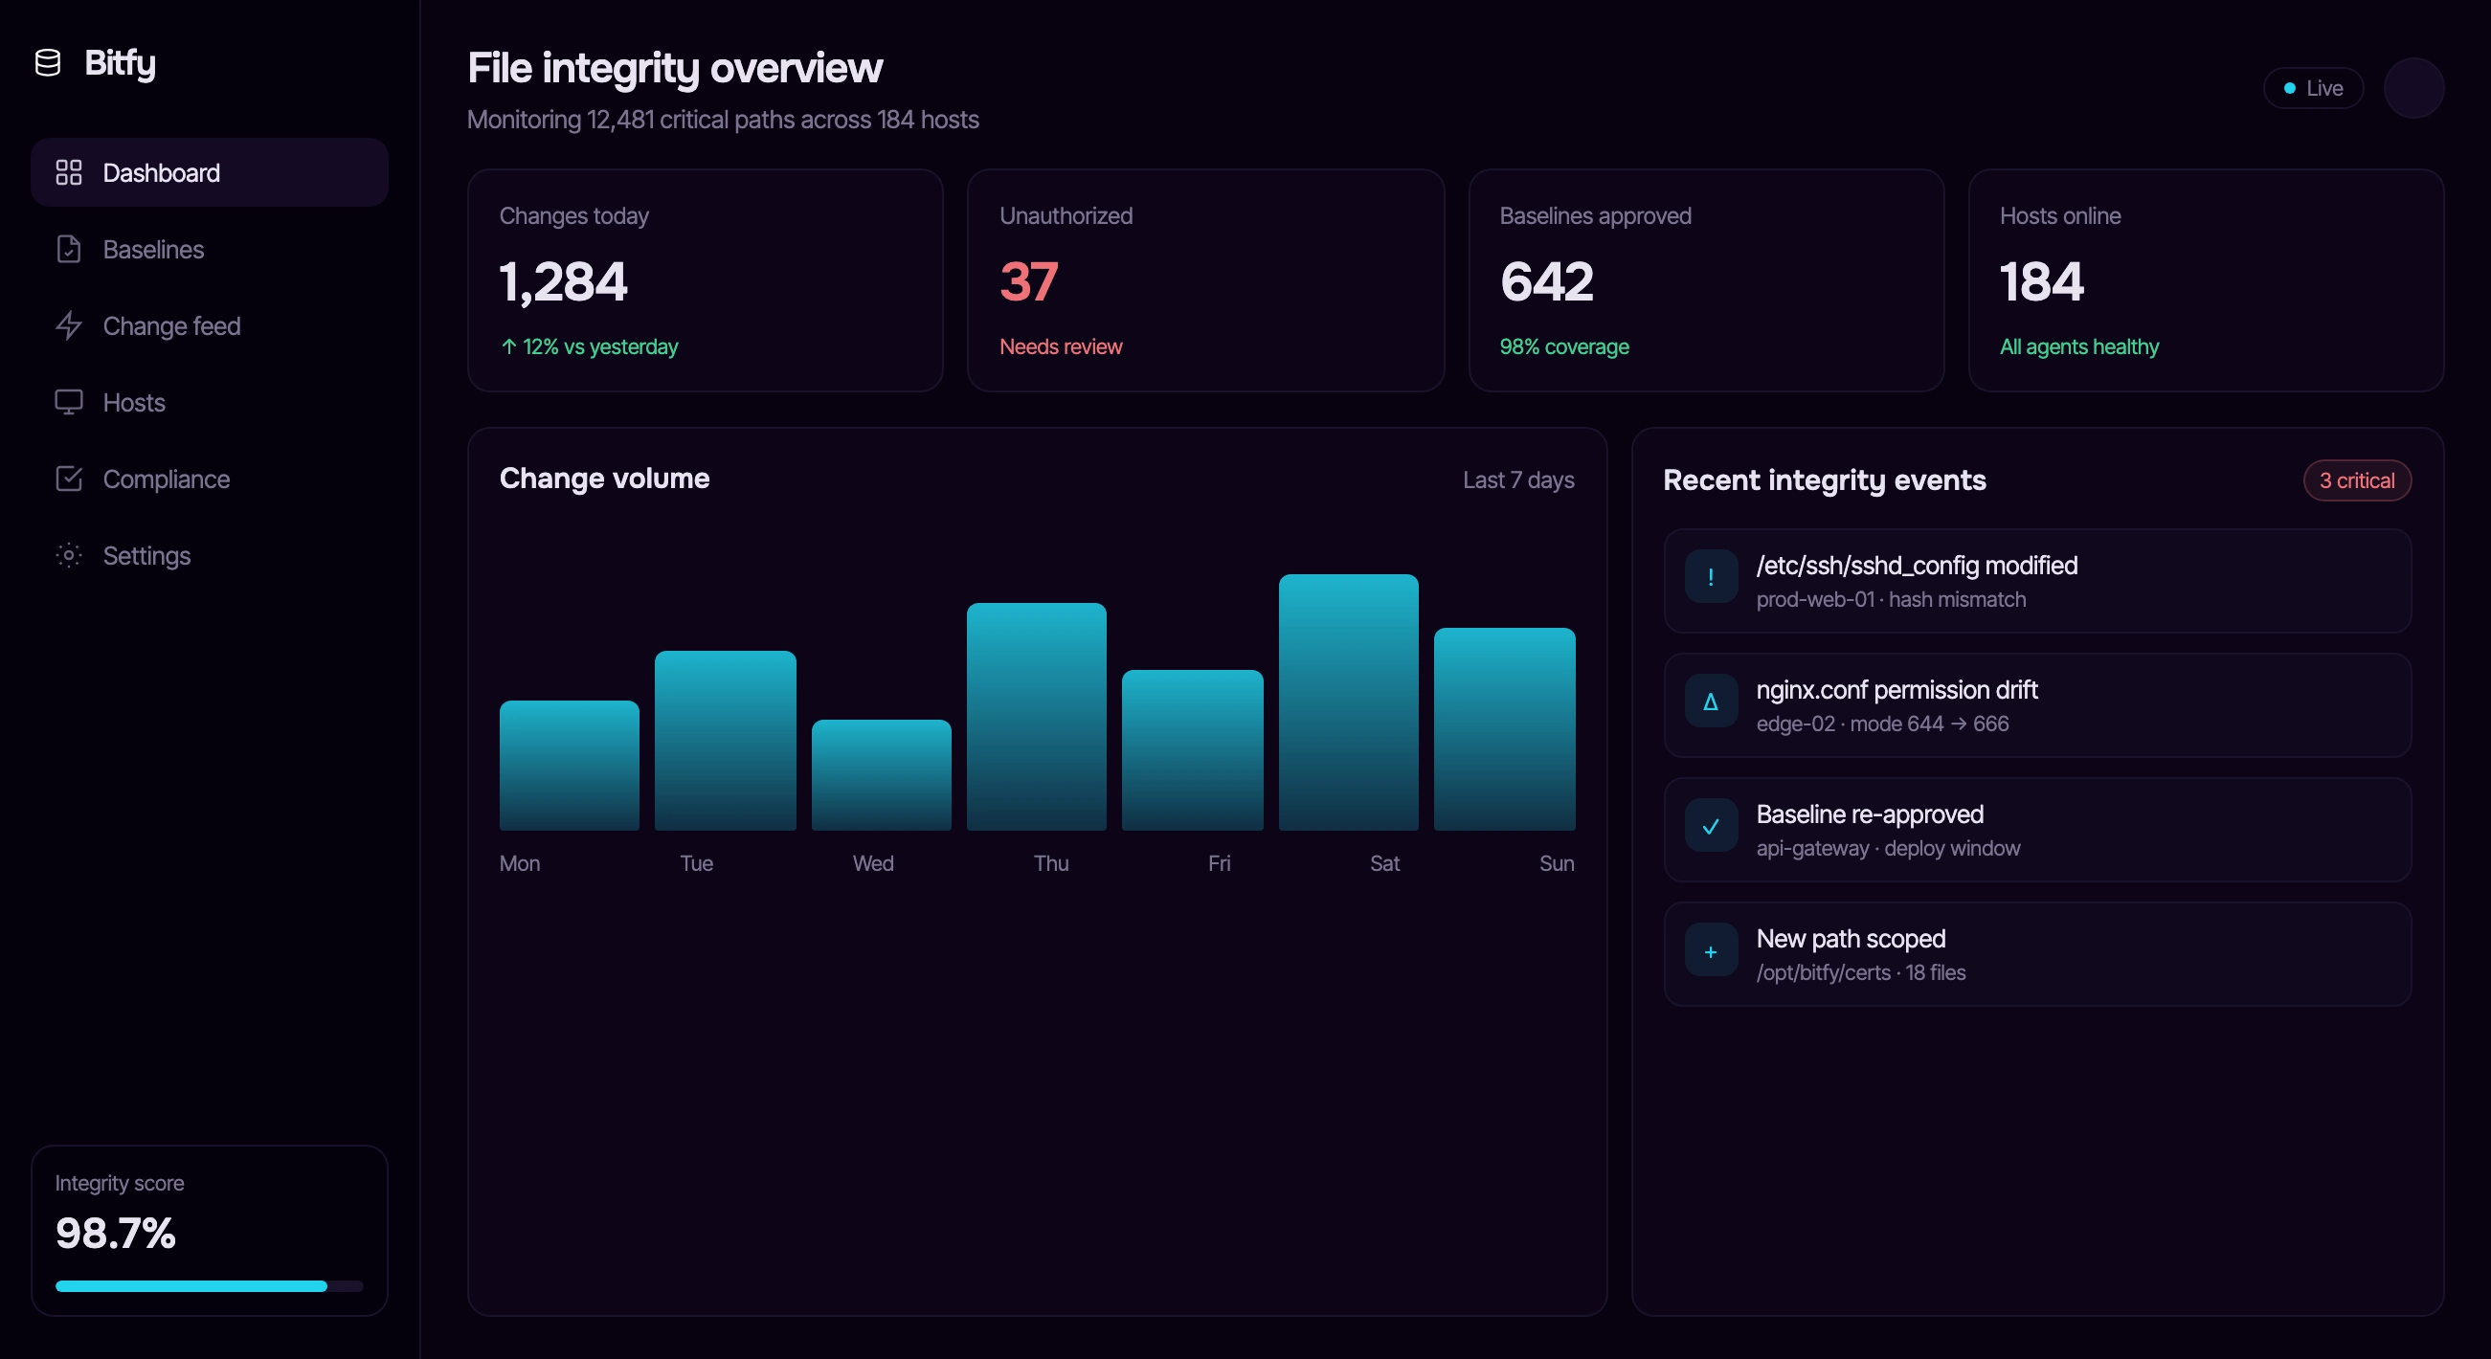This screenshot has height=1359, width=2491.
Task: Click the Integrity score progress bar
Action: [x=209, y=1285]
